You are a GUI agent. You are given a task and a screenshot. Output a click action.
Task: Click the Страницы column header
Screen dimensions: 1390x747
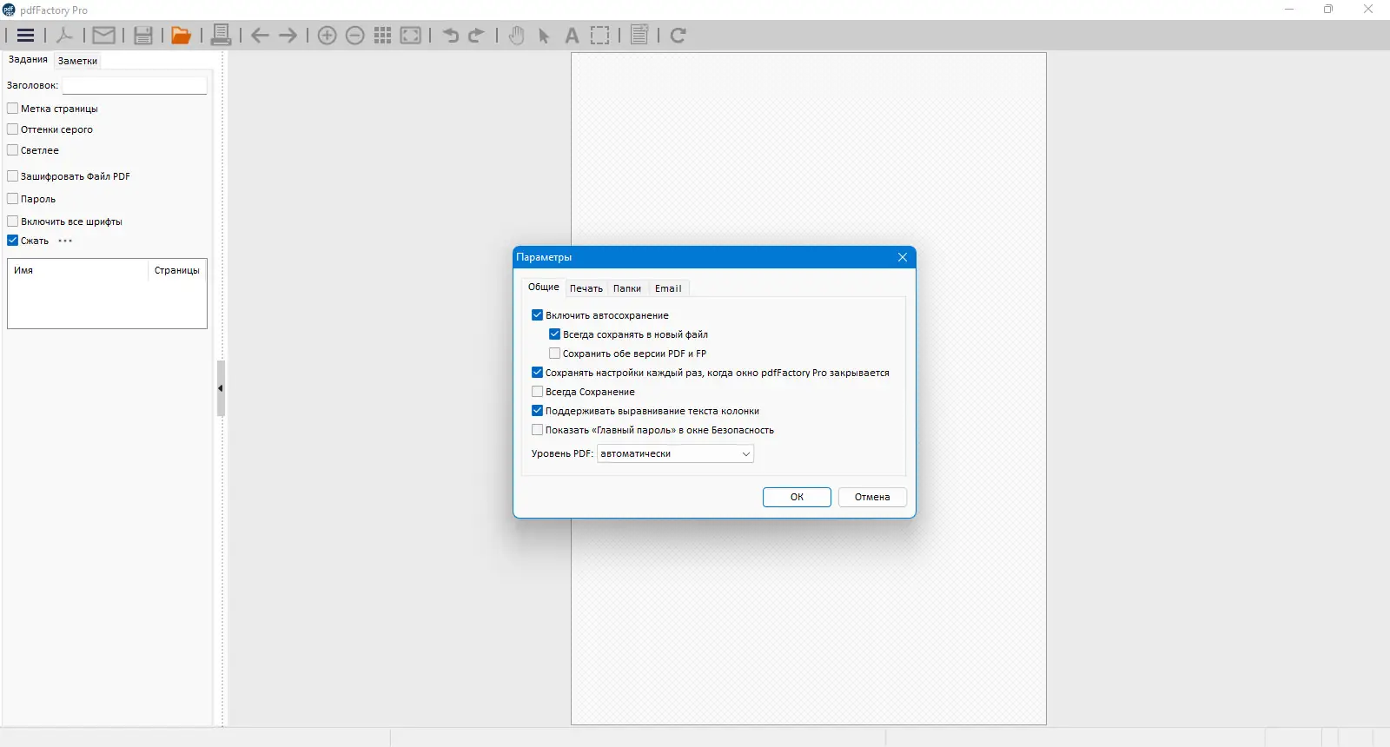click(x=177, y=270)
